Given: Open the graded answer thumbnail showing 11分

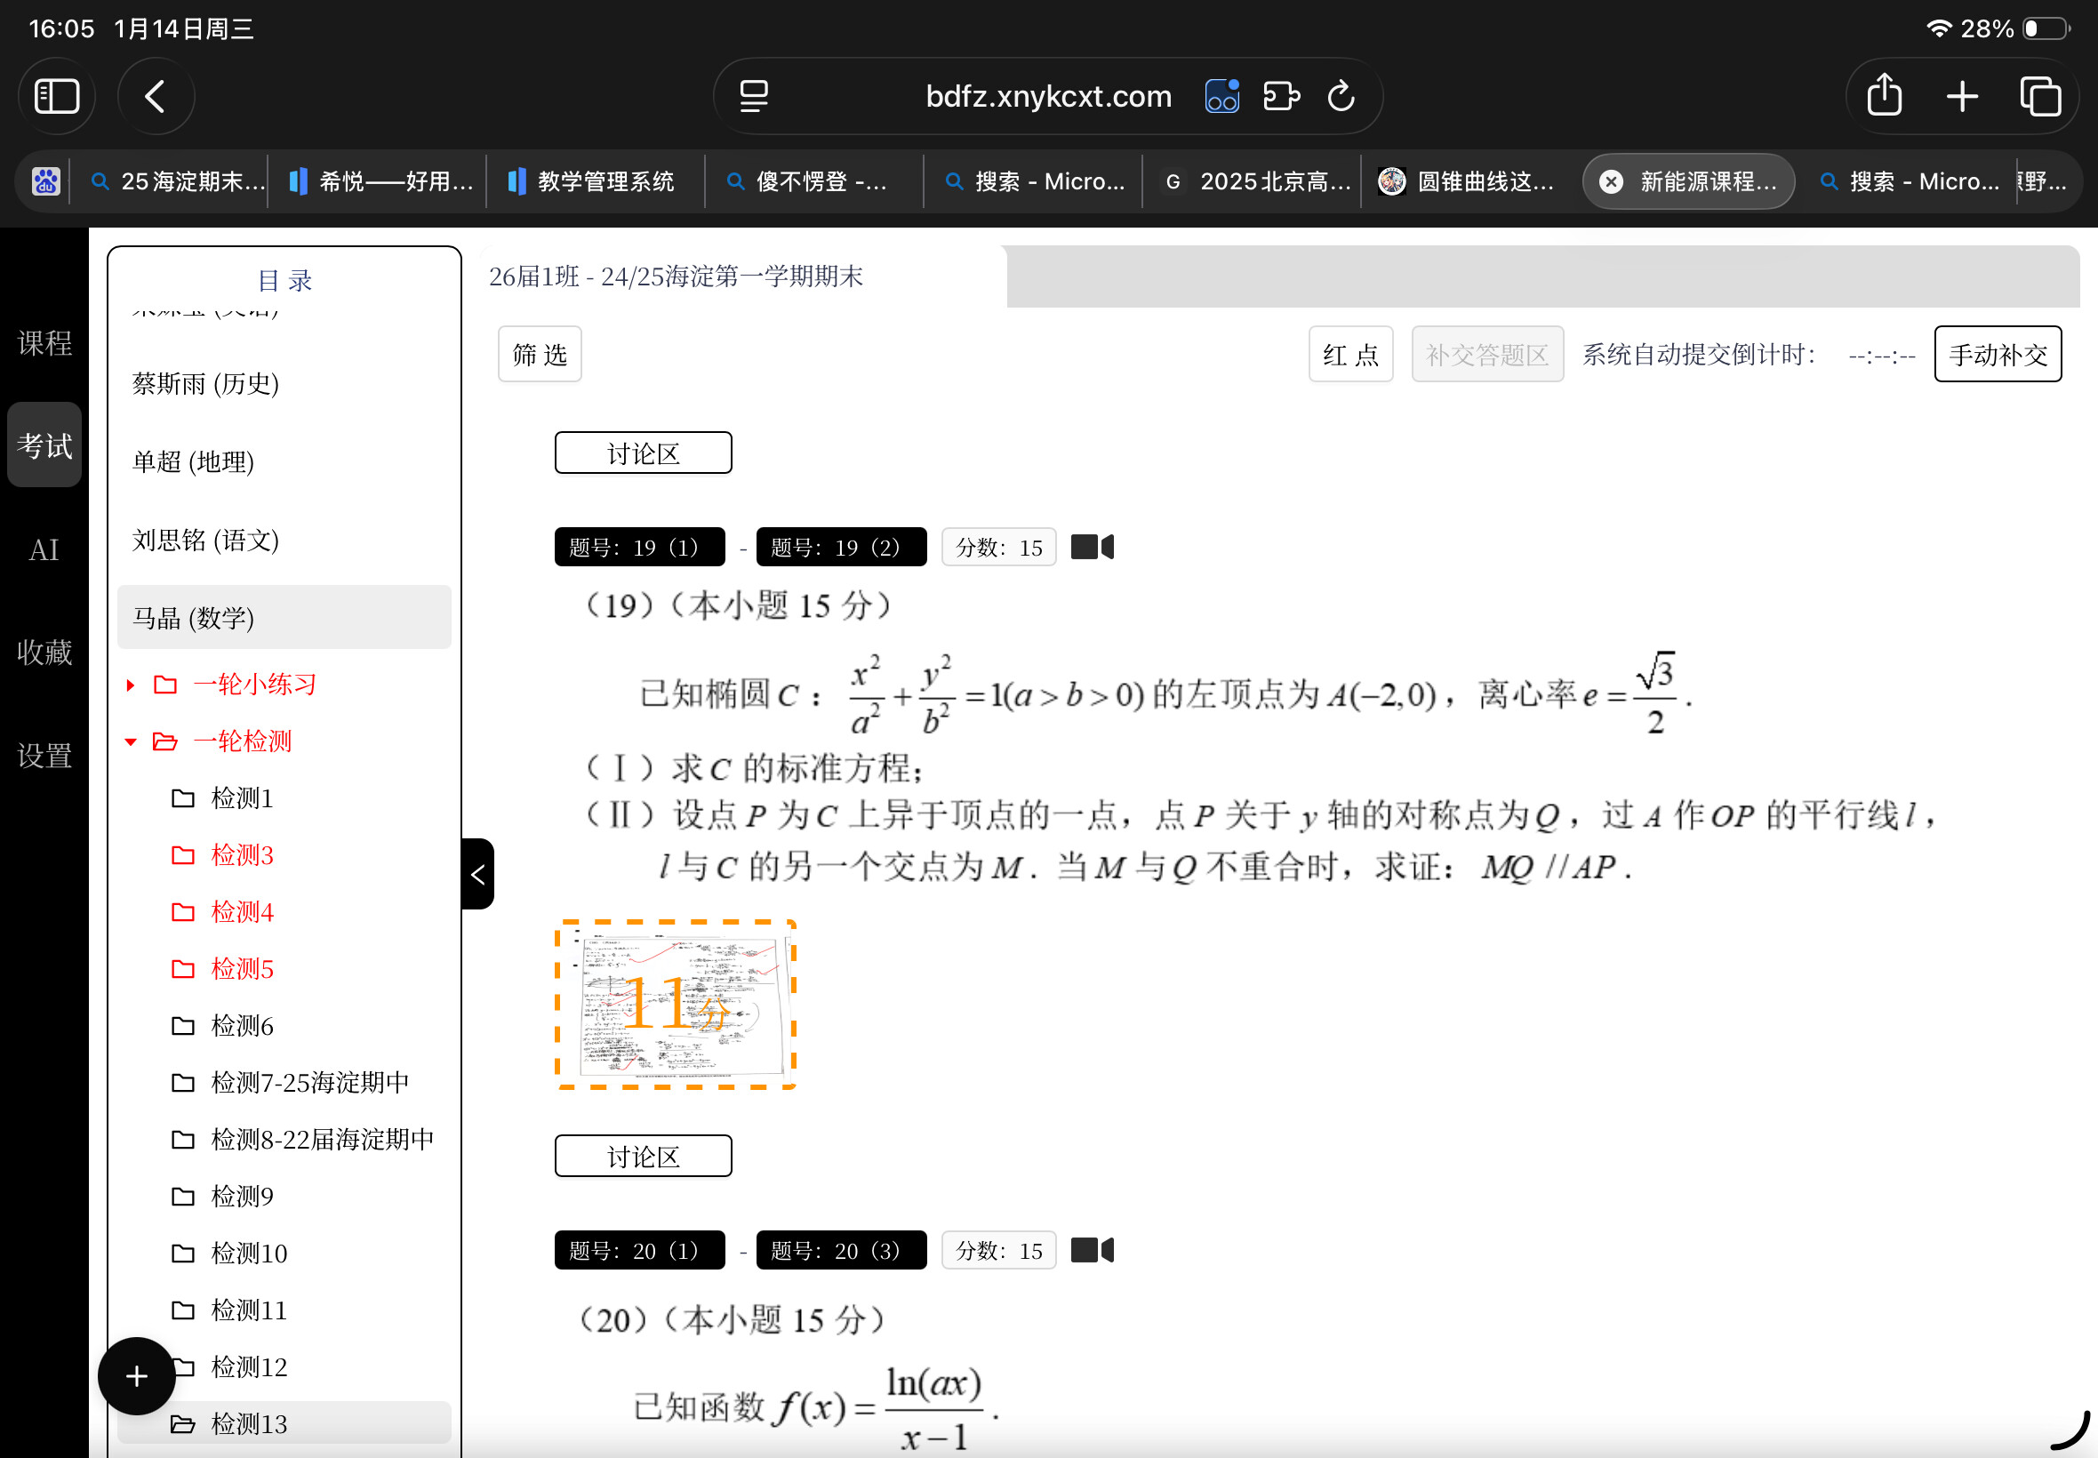Looking at the screenshot, I should 676,1004.
